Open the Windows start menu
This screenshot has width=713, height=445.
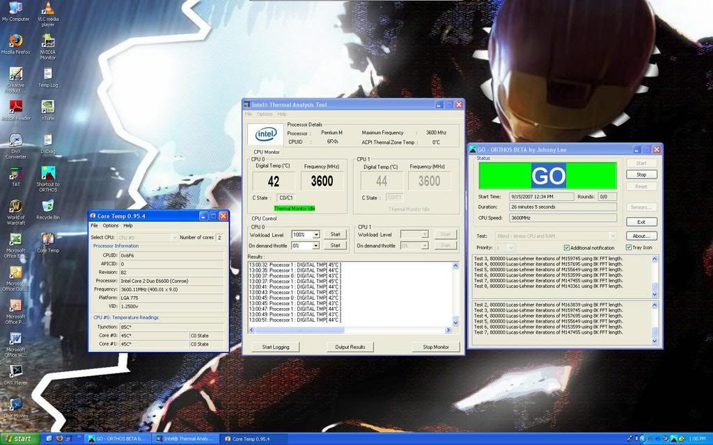19,439
